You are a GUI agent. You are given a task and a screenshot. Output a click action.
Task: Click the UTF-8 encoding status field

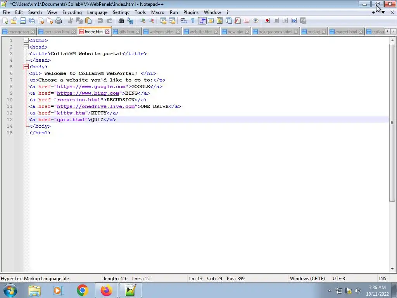pyautogui.click(x=339, y=279)
